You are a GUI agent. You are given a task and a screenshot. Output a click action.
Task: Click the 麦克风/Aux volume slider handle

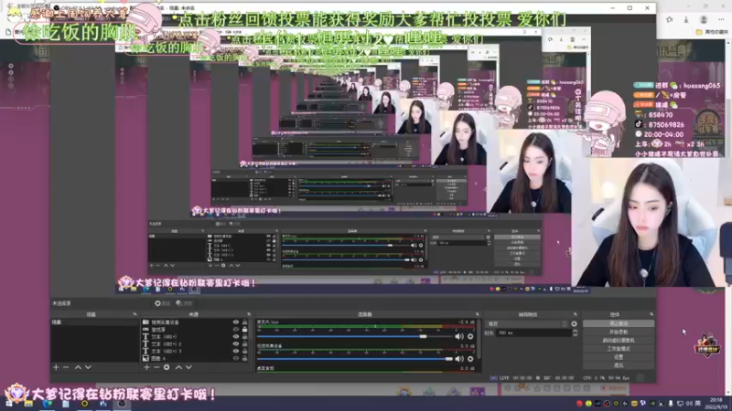[x=423, y=336]
